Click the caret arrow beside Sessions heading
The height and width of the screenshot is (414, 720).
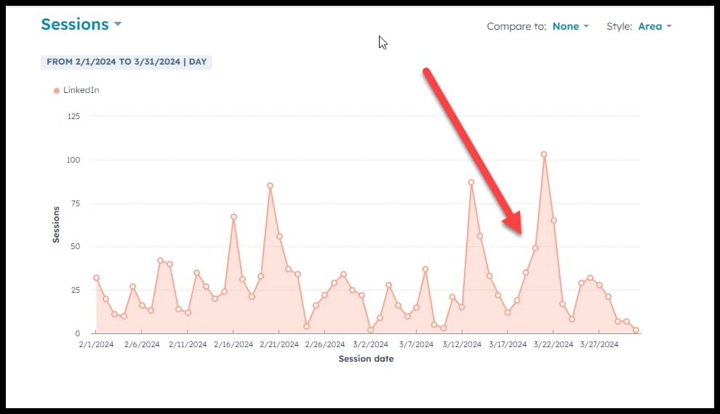[118, 25]
